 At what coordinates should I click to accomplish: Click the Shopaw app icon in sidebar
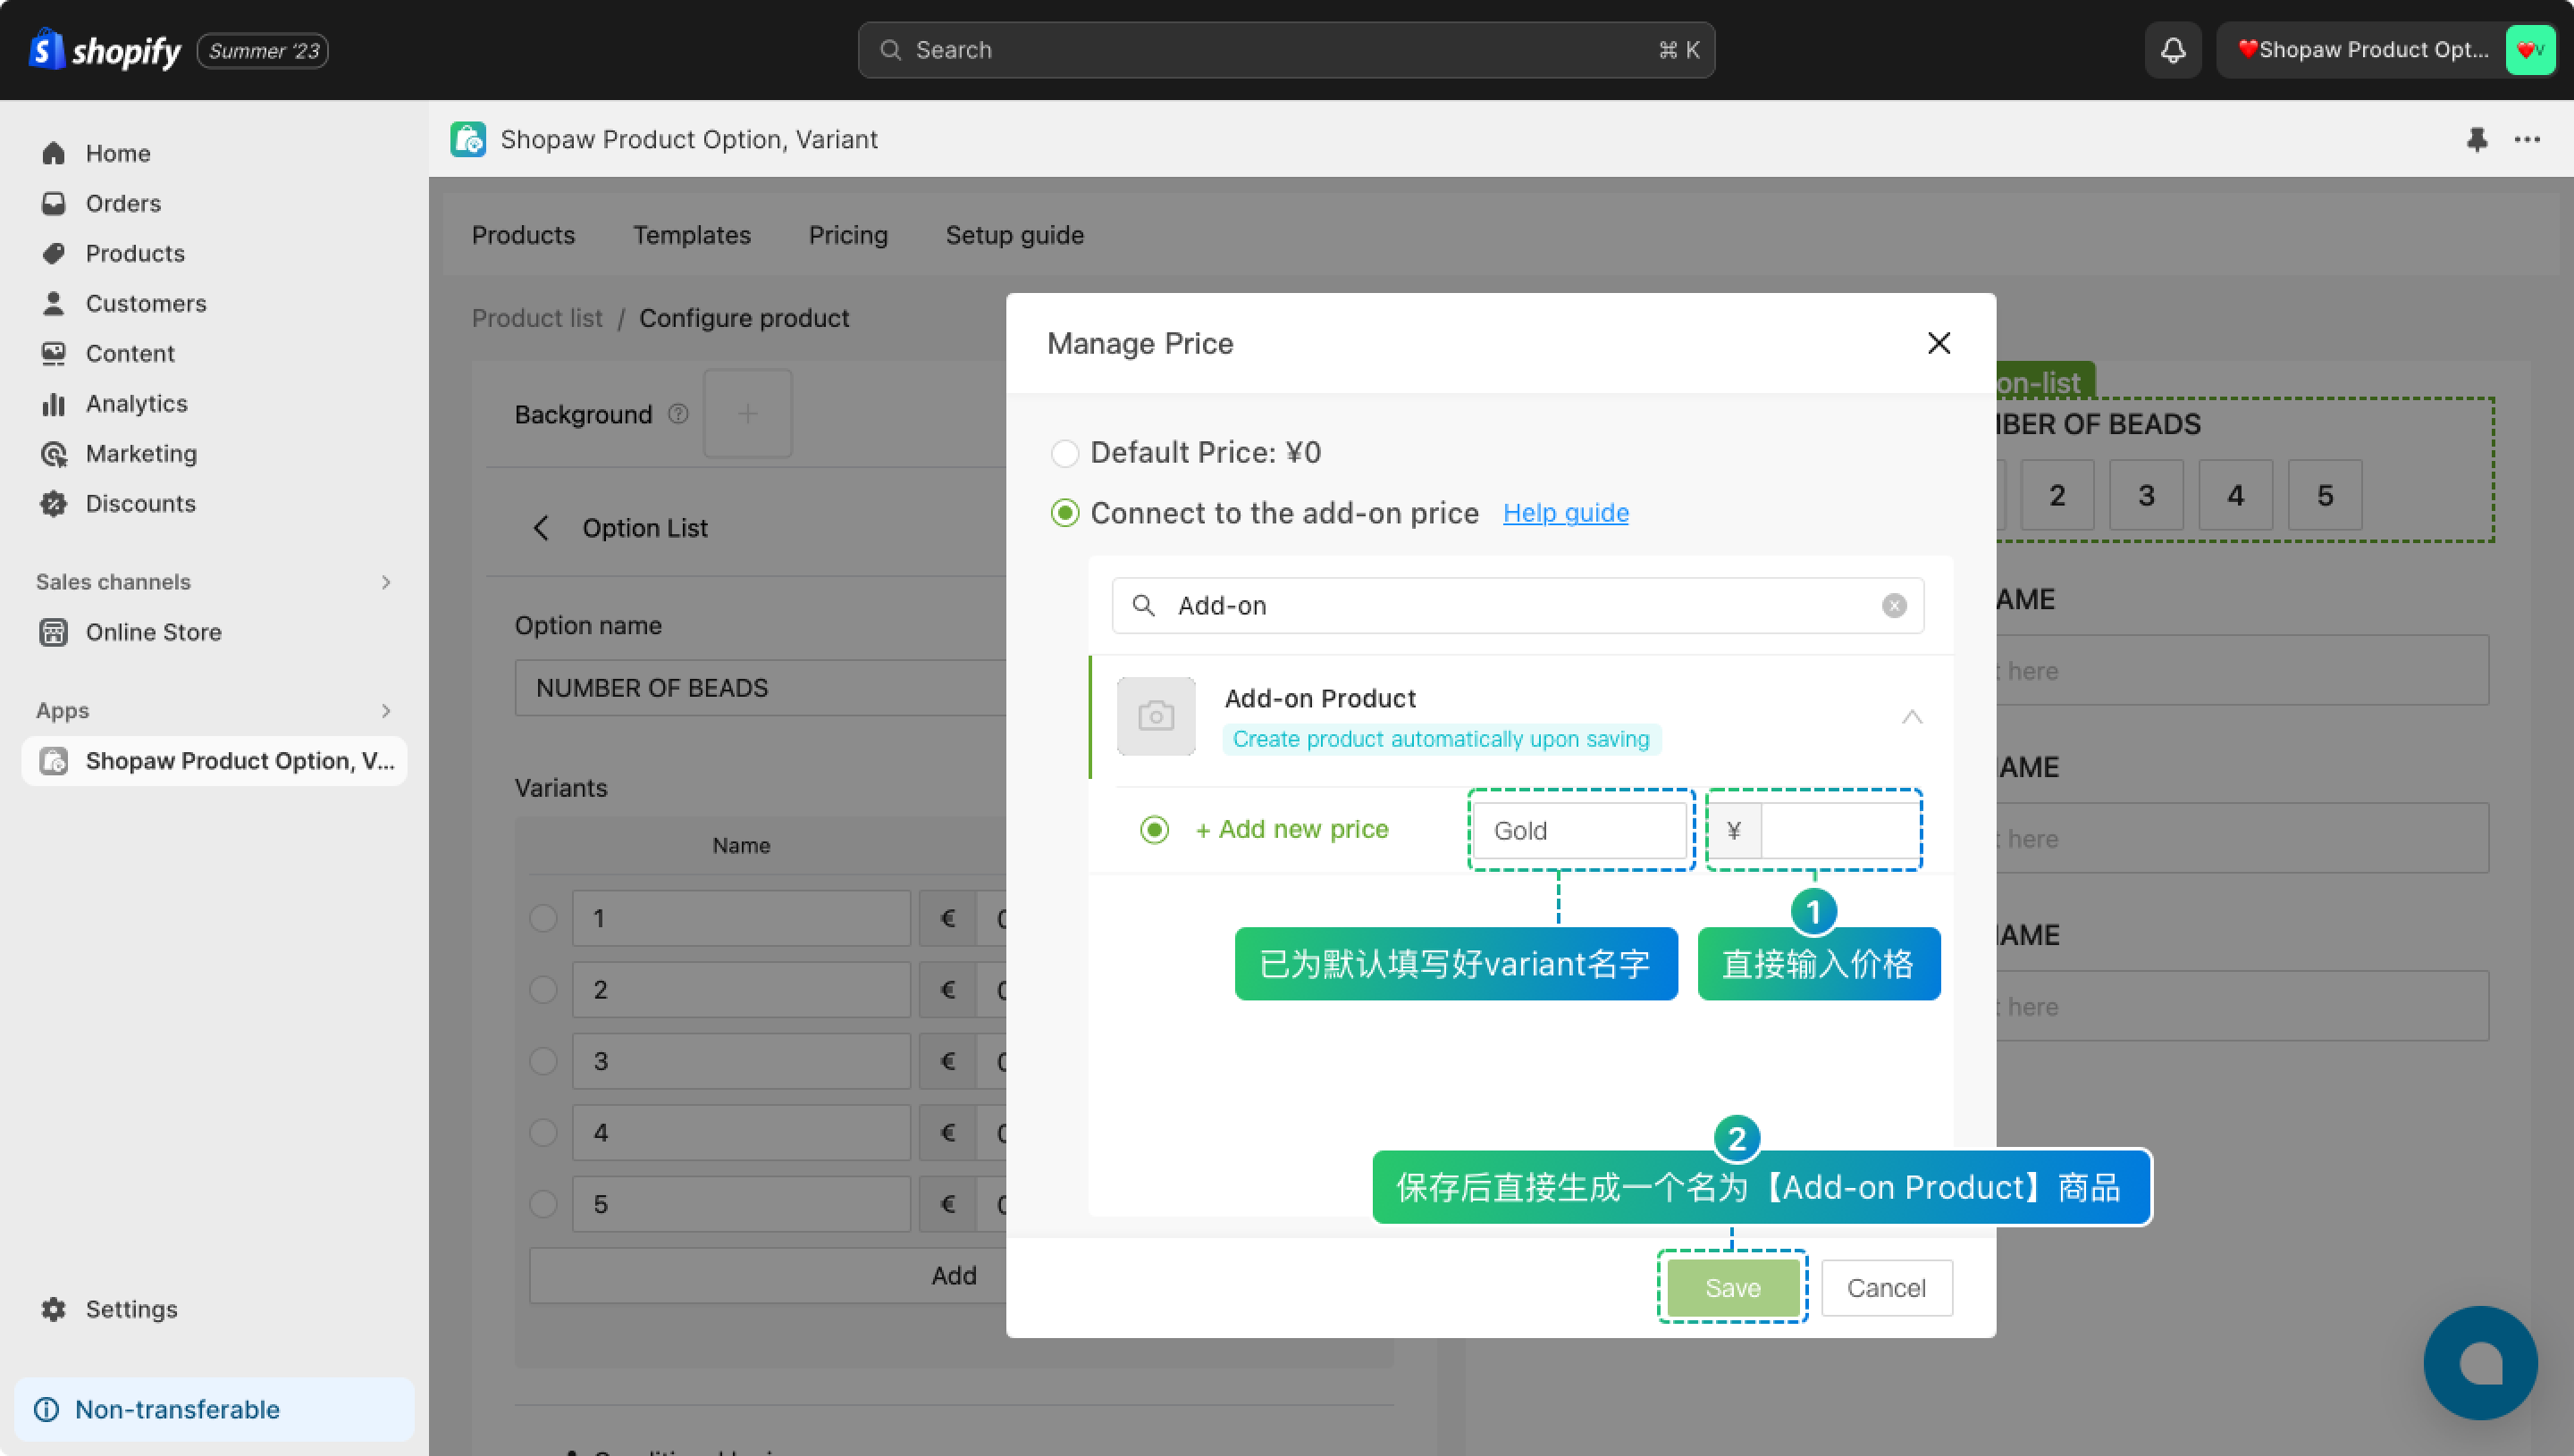pos(54,761)
